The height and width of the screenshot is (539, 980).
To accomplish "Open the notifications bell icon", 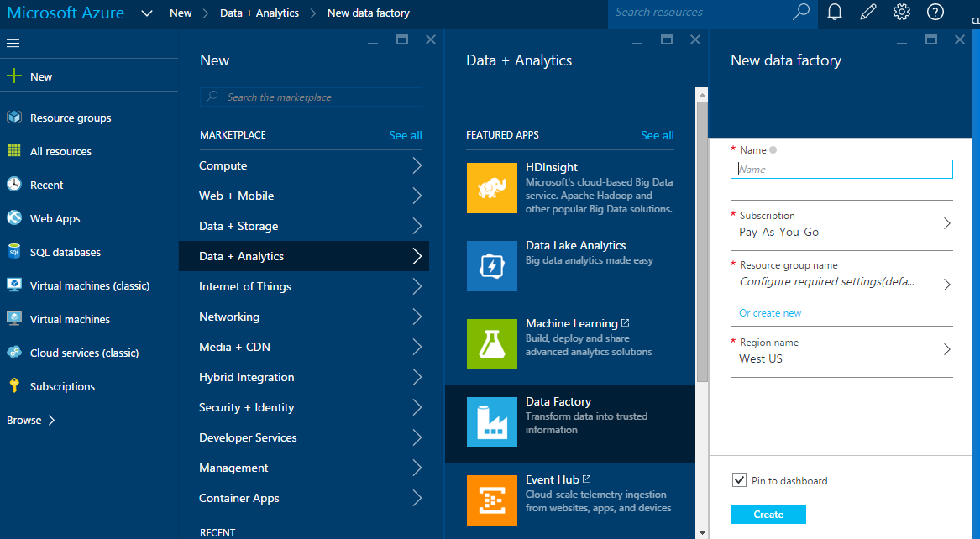I will click(835, 12).
